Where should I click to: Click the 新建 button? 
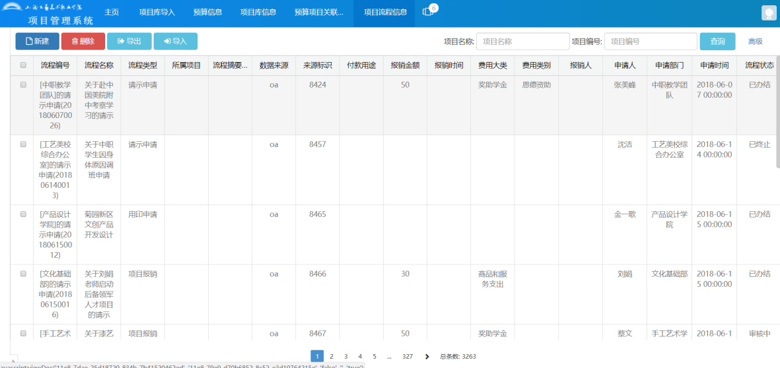37,42
